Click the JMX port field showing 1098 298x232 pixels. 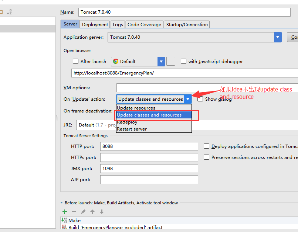click(149, 169)
